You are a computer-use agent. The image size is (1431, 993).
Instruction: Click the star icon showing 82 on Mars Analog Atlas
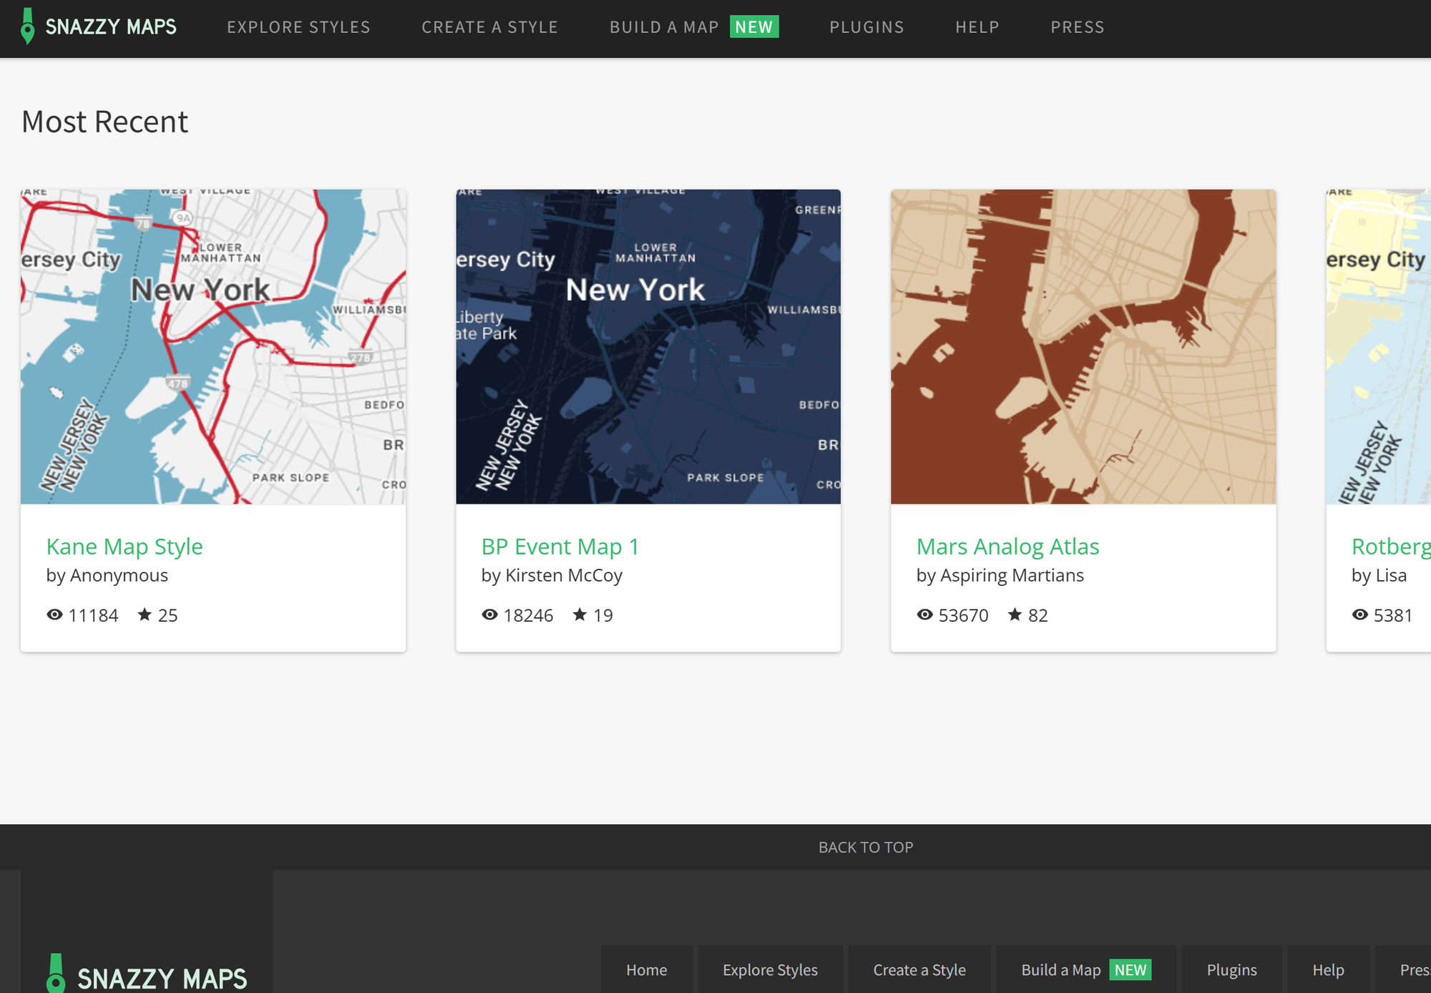click(x=1015, y=615)
